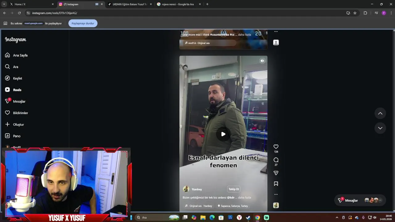Viewport: 395px width, 222px height.
Task: Click audio thumbnail beside the 1tanbey reel
Action: point(276,205)
